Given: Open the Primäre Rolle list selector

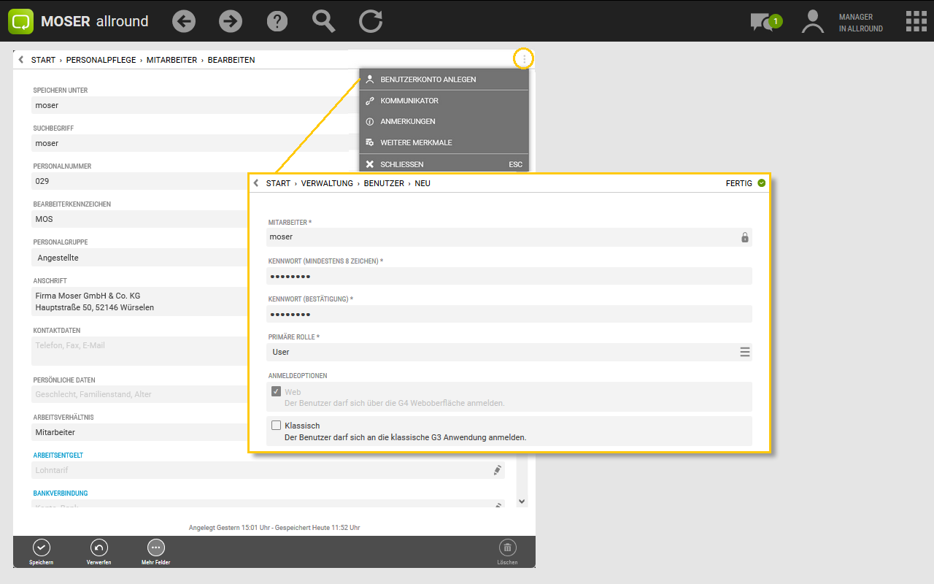Looking at the screenshot, I should point(744,352).
